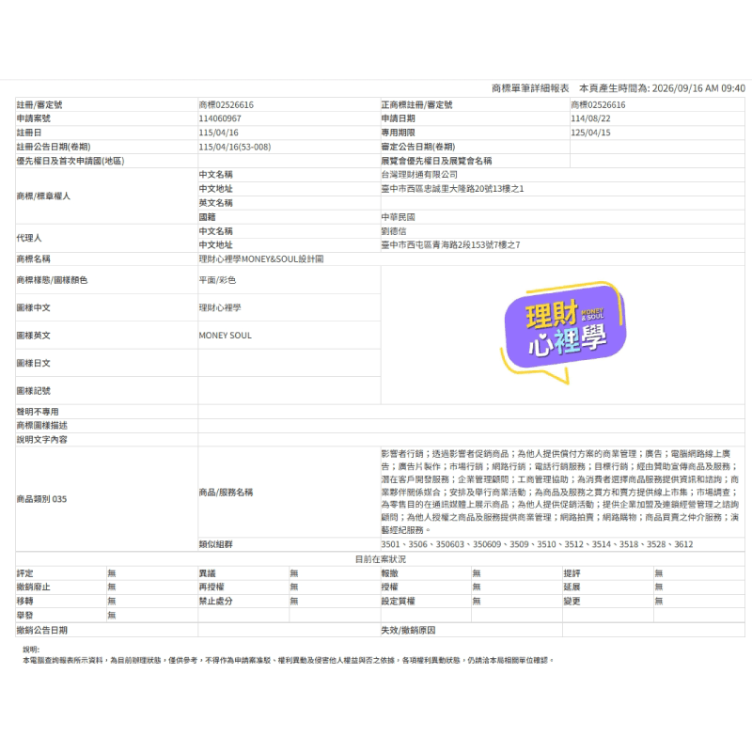Click the 說明: heading below the table

[31, 650]
